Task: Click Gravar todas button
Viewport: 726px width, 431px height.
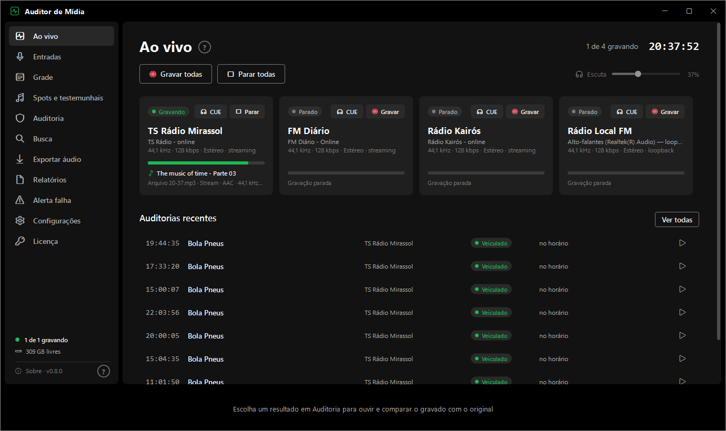Action: 175,74
